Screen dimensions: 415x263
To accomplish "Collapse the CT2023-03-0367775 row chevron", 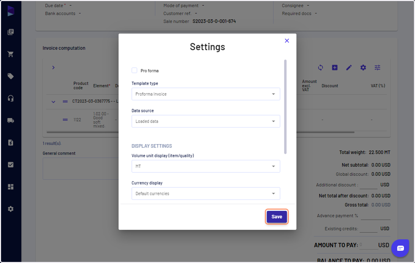I will (x=53, y=102).
